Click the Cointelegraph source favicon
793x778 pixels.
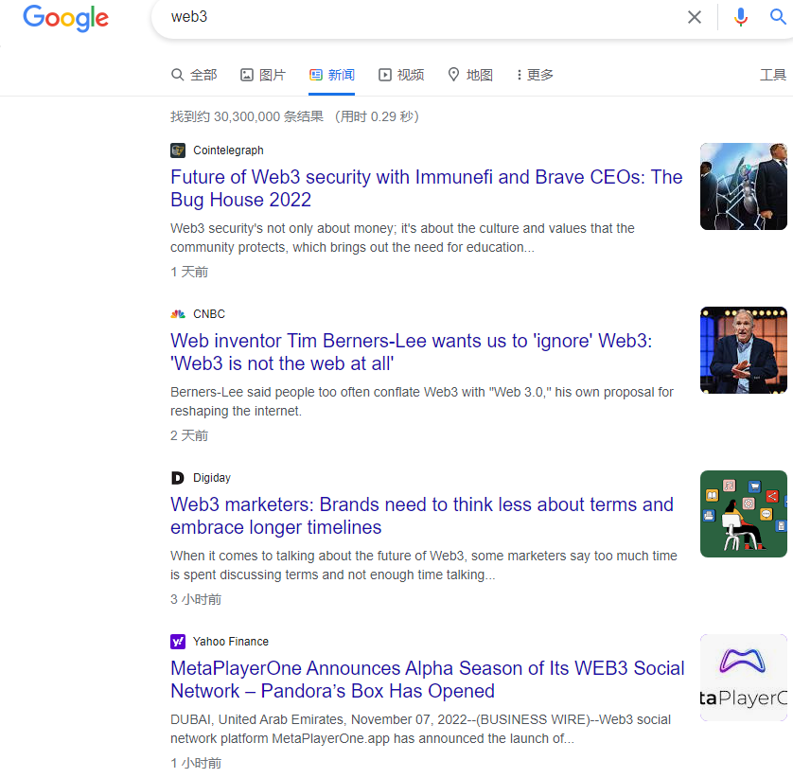tap(178, 150)
